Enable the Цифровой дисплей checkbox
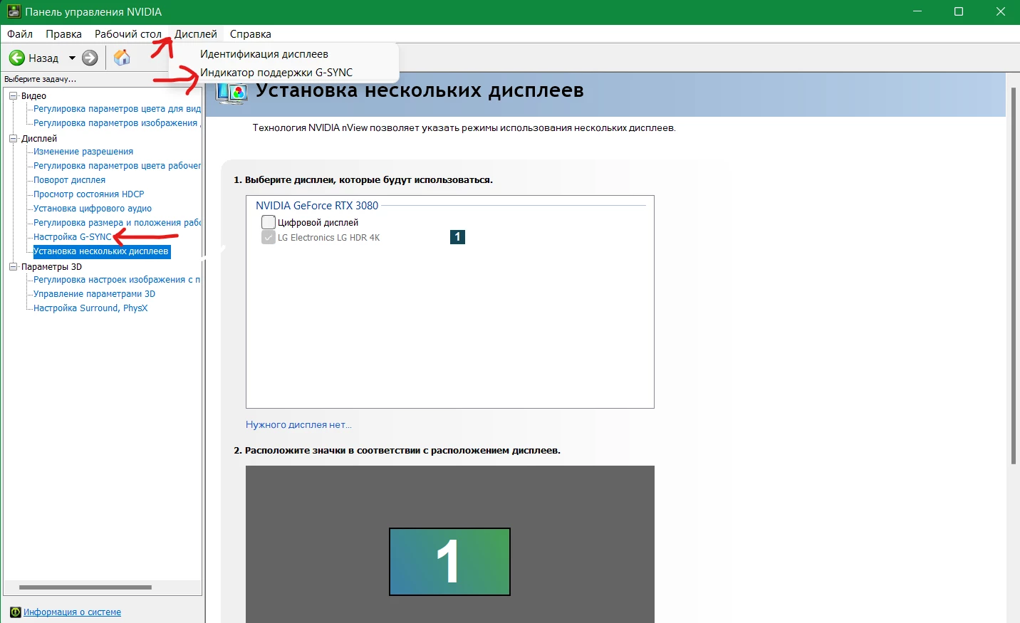Screen dimensions: 1020x623 coord(269,222)
